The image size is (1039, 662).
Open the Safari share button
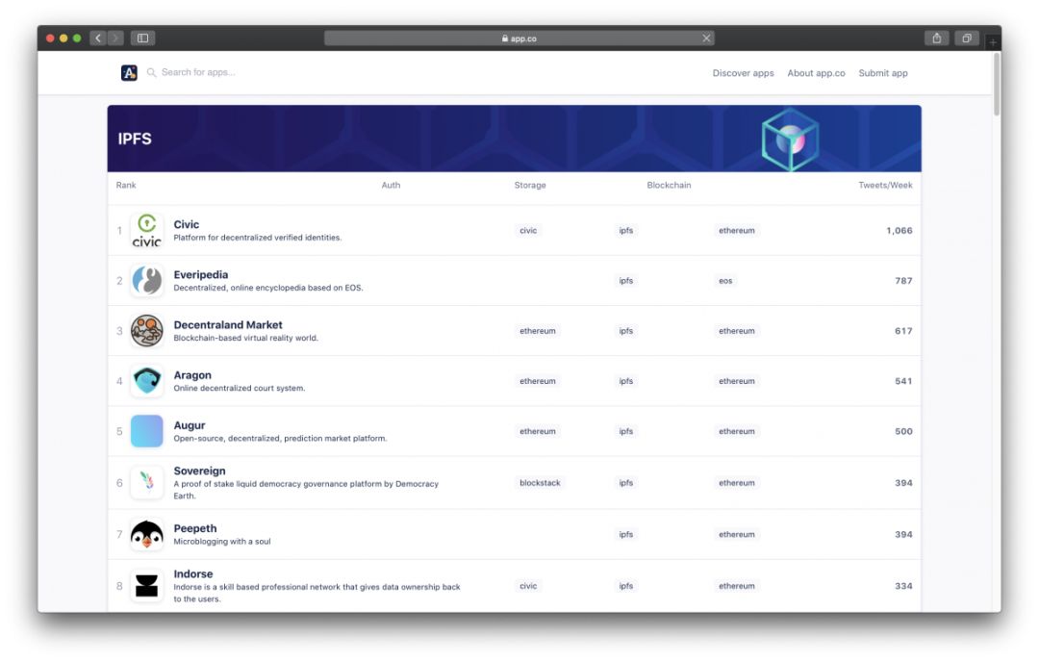[x=936, y=38]
